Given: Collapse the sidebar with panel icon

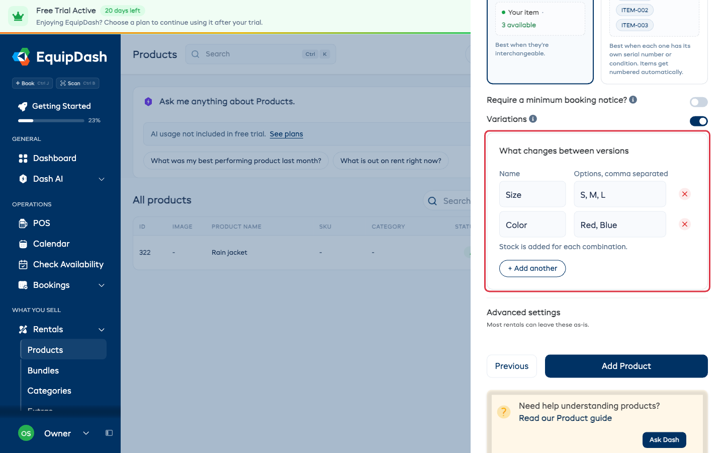Looking at the screenshot, I should tap(109, 433).
